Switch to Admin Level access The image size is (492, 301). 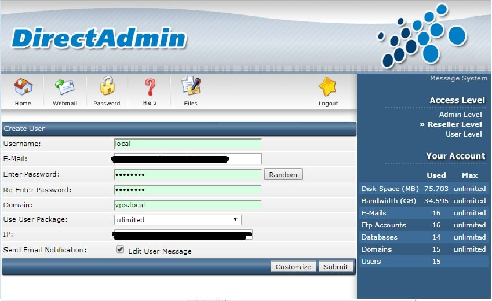(460, 115)
